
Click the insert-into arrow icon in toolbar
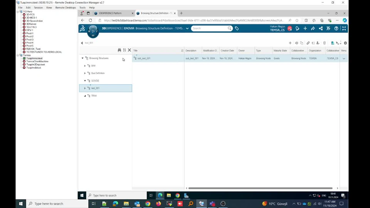click(313, 43)
